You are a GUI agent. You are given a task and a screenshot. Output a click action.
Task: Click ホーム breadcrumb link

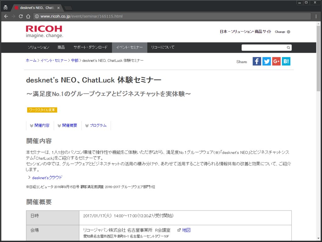31,61
